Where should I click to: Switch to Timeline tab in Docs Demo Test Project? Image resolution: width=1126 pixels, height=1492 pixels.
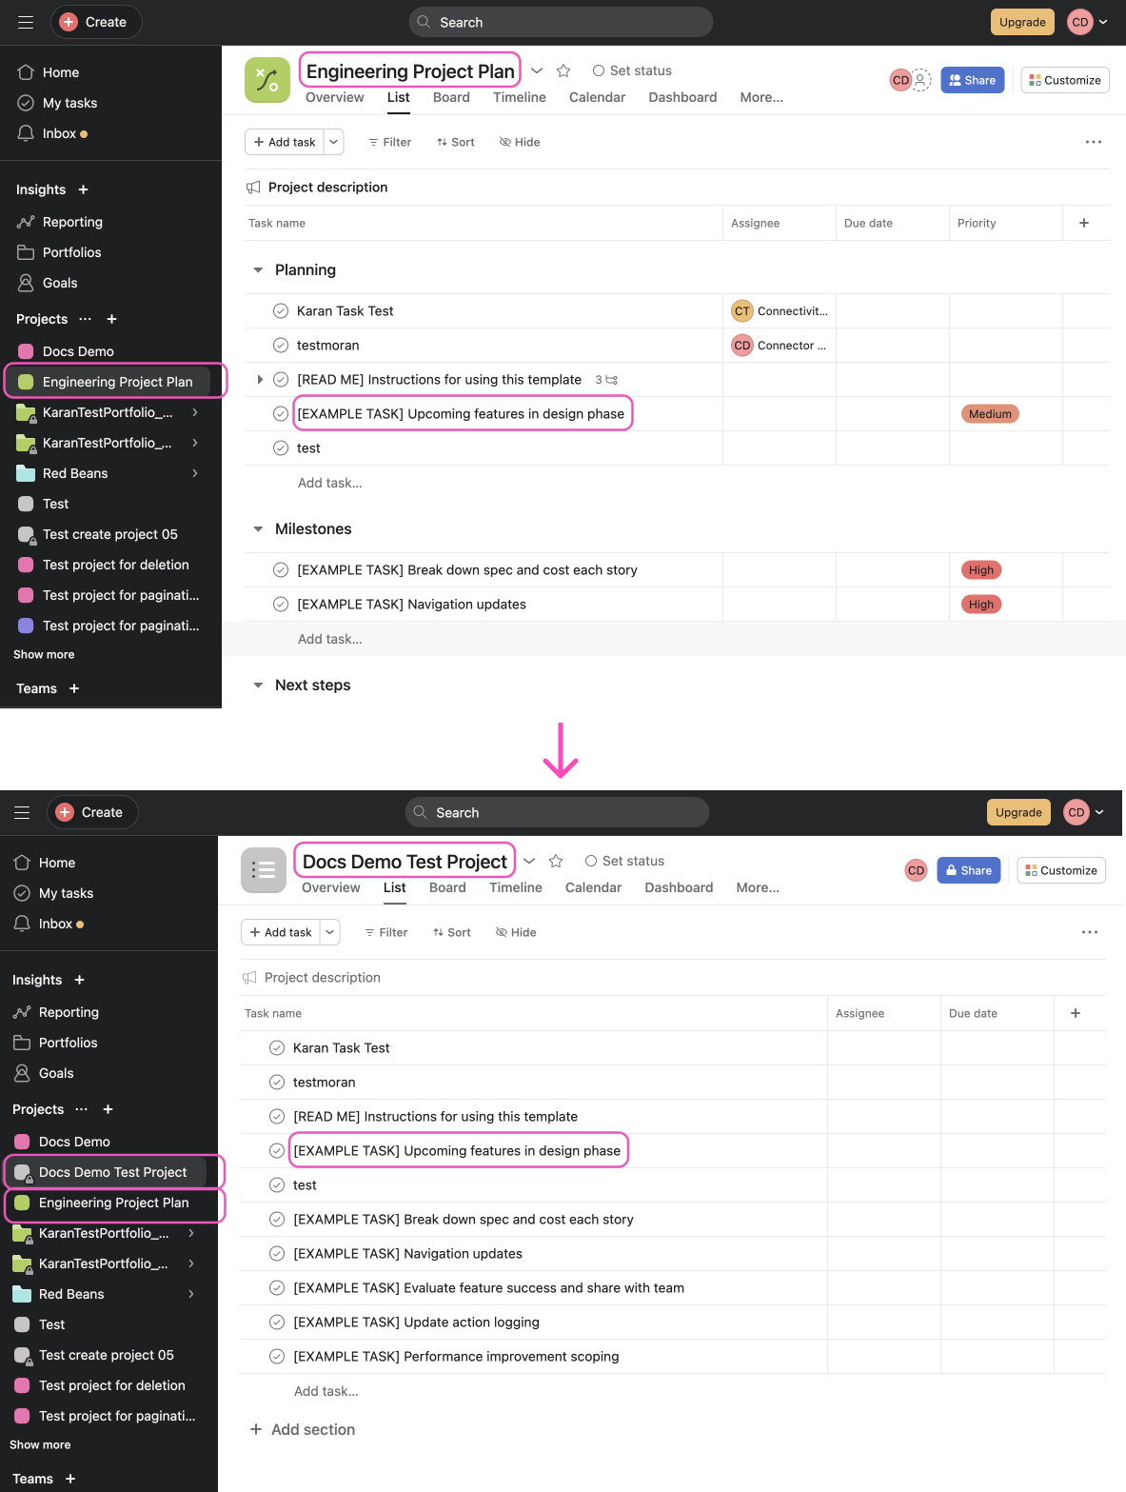pyautogui.click(x=515, y=887)
